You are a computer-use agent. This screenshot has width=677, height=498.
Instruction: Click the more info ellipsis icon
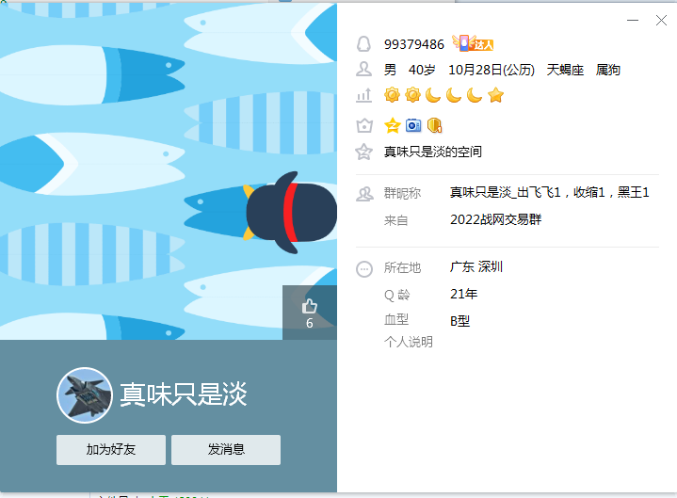click(x=364, y=269)
